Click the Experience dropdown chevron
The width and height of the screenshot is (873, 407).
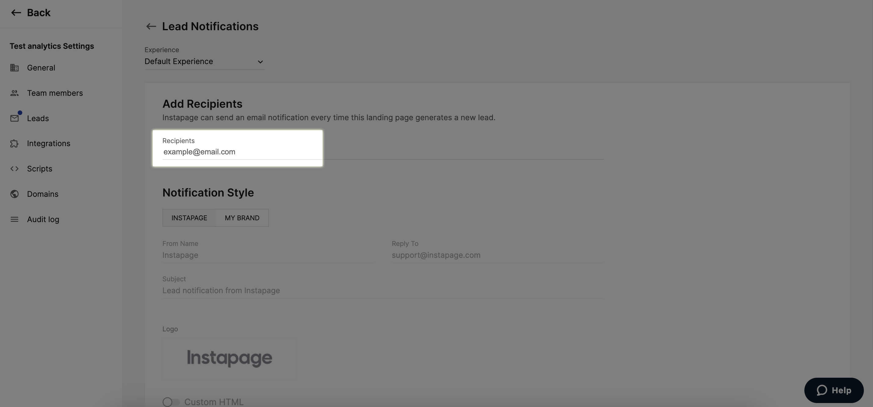(260, 62)
